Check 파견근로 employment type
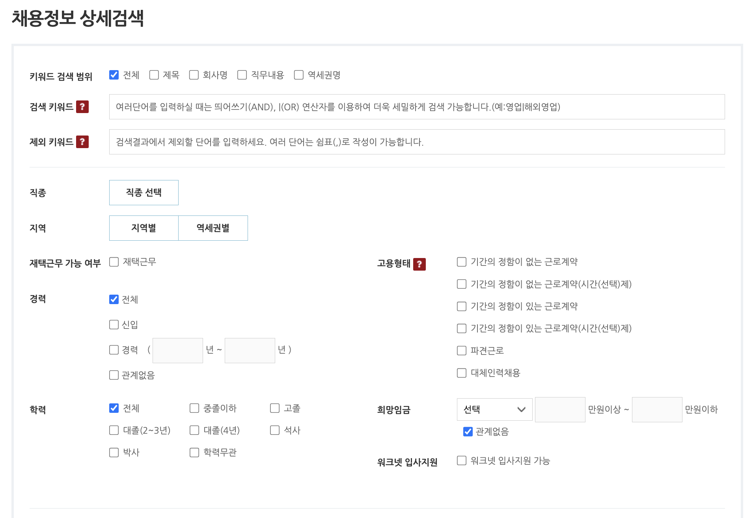The image size is (755, 518). pos(461,350)
